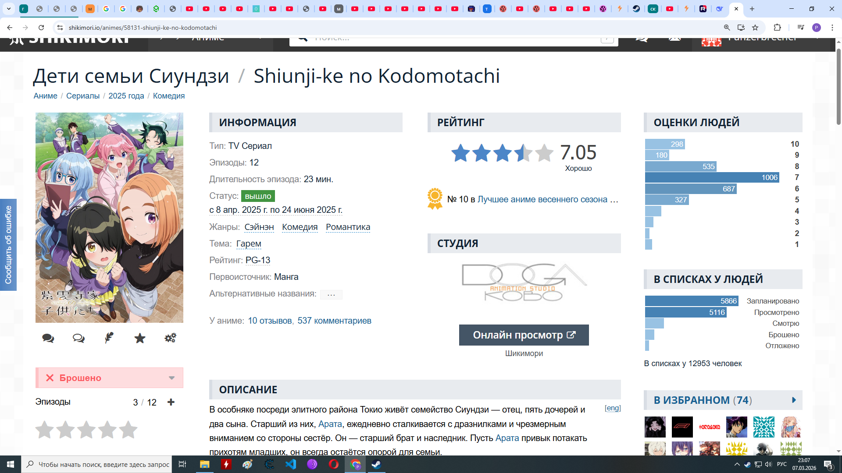Open Opera browser from the taskbar
The width and height of the screenshot is (842, 473).
pos(333,464)
